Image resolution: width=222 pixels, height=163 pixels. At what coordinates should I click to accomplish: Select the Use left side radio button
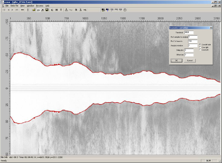pos(200,45)
